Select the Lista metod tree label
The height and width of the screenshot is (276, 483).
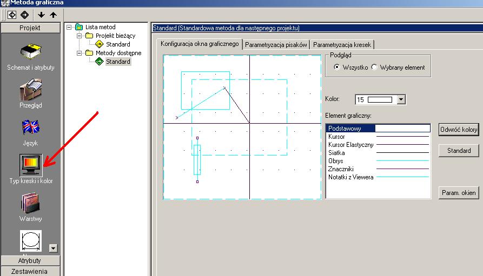101,27
